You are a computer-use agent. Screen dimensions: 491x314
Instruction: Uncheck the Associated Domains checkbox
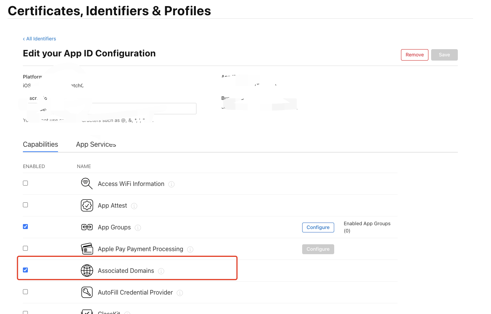26,270
